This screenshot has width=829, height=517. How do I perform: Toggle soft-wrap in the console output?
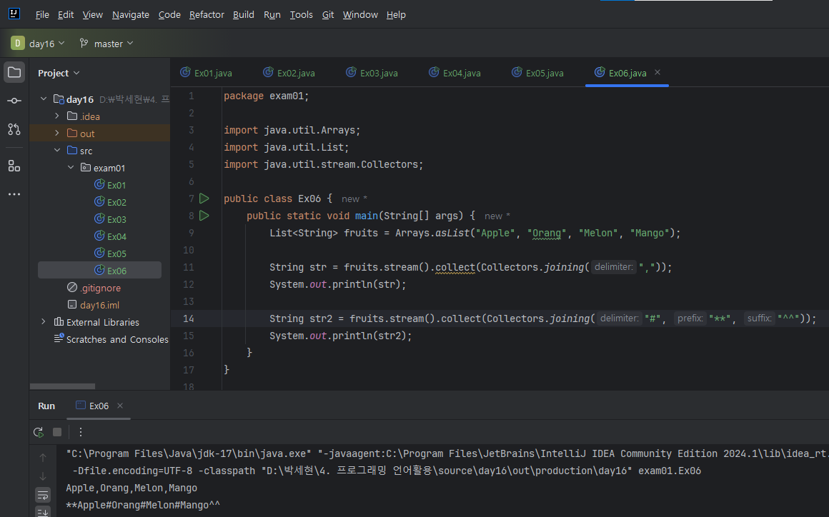(43, 495)
